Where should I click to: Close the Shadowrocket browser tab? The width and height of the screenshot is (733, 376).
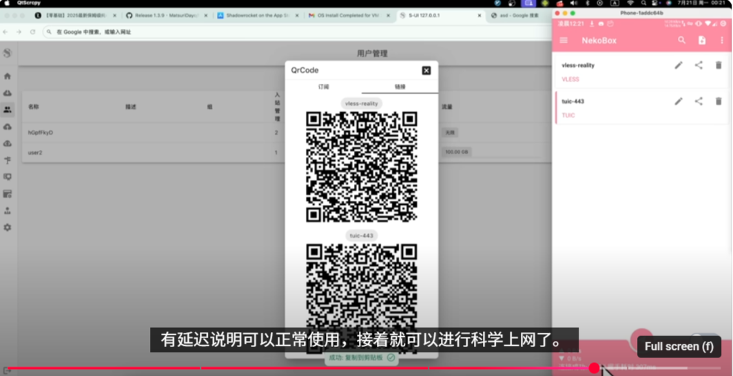click(x=296, y=15)
